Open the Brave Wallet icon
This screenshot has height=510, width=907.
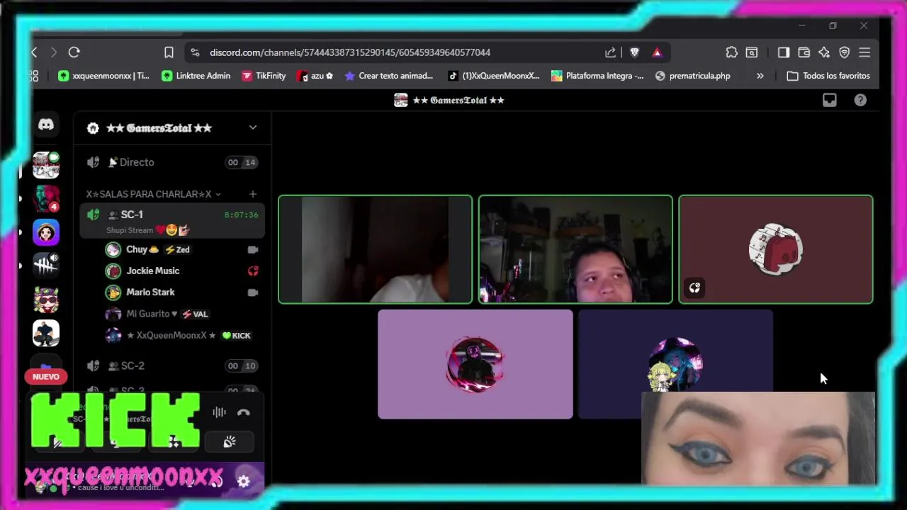pos(804,52)
